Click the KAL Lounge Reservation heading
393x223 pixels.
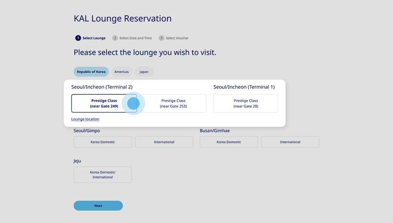tap(122, 18)
